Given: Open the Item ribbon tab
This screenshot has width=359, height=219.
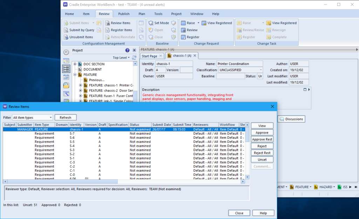Looking at the screenshot, I should (86, 14).
